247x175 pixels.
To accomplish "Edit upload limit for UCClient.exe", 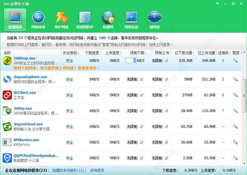I will (x=166, y=95).
